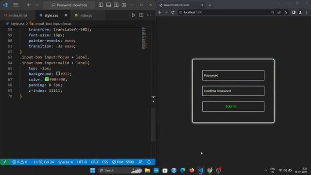Viewport: 311px width, 175px height.
Task: Open Microsoft Edge from the taskbar
Action: 183,170
